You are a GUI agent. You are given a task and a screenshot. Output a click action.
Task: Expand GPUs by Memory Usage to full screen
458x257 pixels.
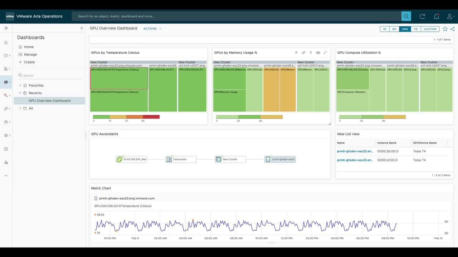point(325,52)
